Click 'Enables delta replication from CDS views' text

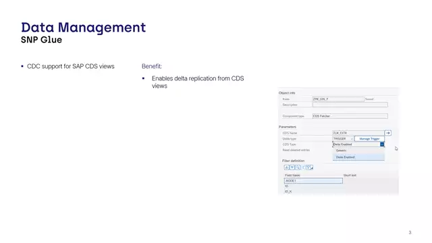pyautogui.click(x=198, y=82)
